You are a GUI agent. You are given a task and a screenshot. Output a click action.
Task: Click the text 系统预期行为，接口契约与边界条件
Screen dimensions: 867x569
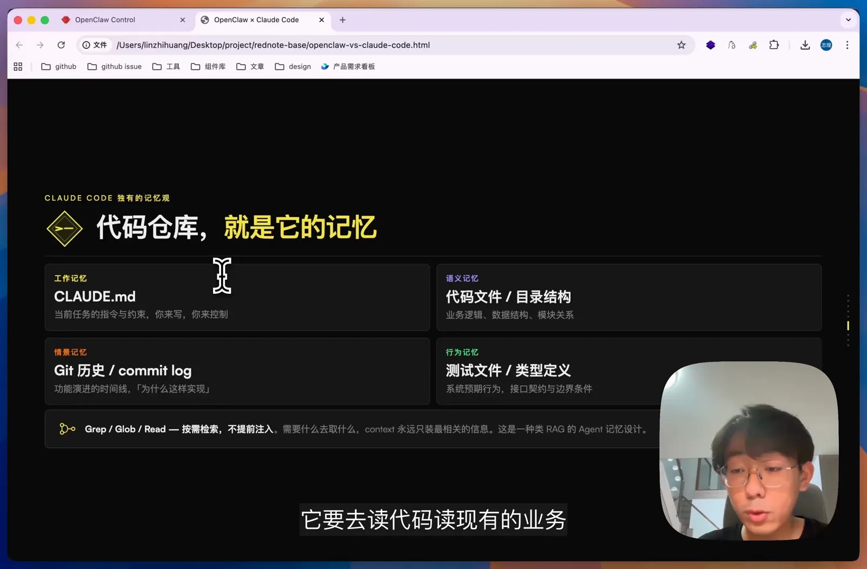pos(519,389)
